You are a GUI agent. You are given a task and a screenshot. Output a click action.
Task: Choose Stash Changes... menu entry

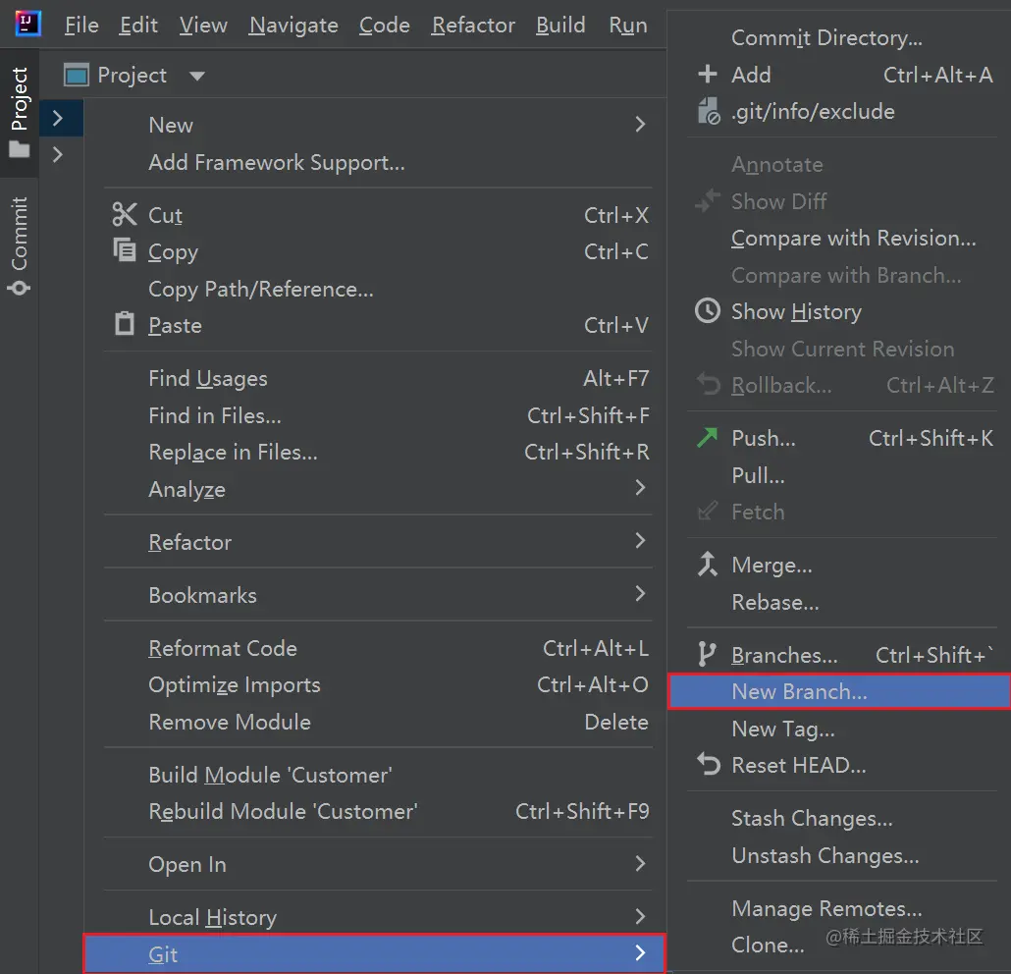click(812, 819)
